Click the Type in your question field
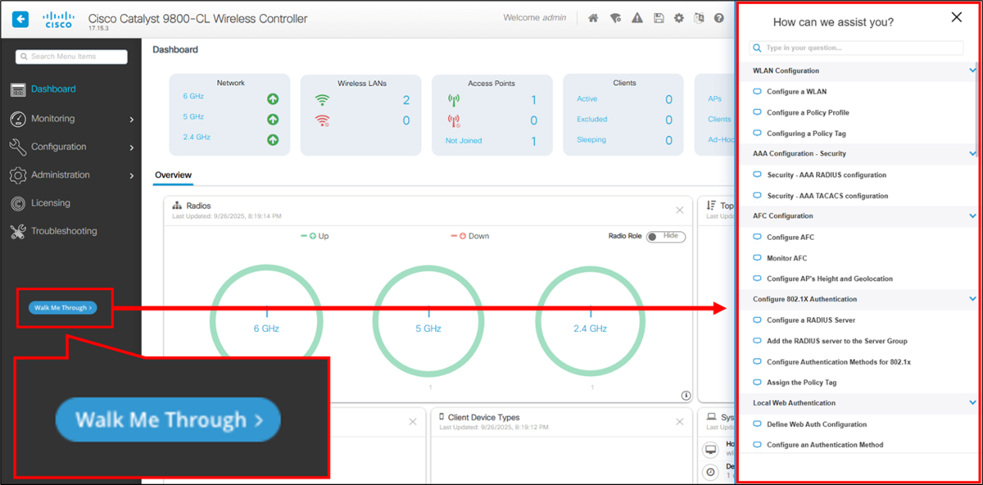 (857, 48)
